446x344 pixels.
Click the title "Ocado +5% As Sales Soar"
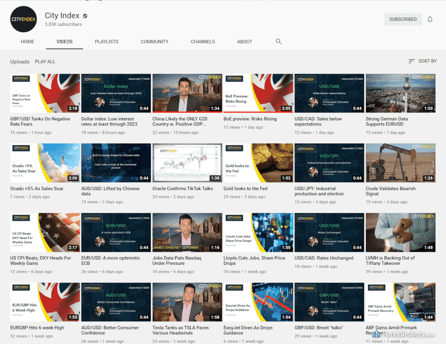[x=37, y=188]
